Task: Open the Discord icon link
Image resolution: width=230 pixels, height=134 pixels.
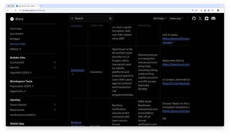Action: point(213,18)
